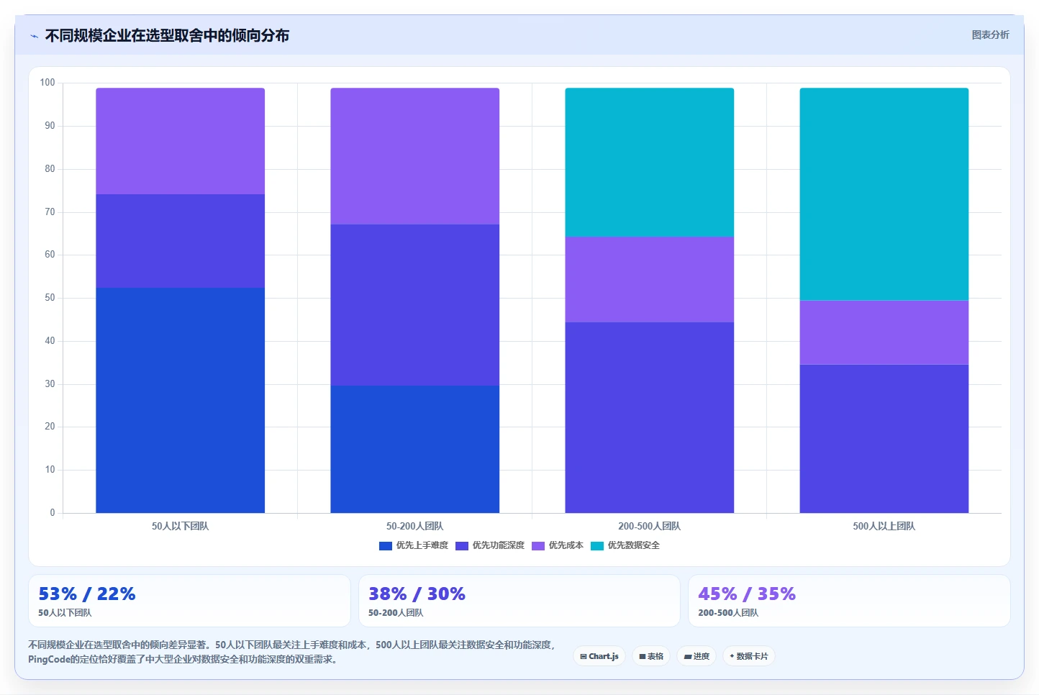Click the purple 优先成本 segment of 500人以上团队 bar
1039x695 pixels.
tap(884, 332)
